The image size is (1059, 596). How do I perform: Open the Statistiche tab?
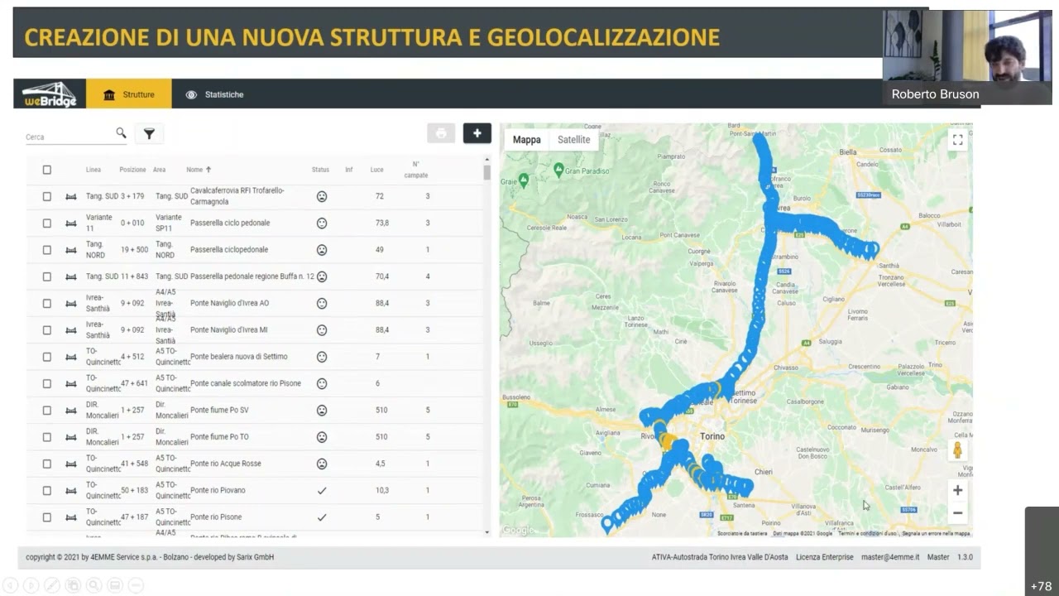click(214, 94)
